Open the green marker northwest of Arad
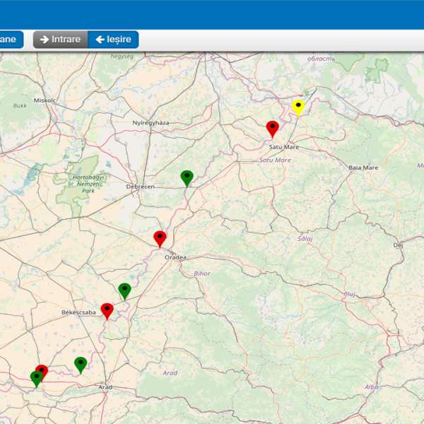The height and width of the screenshot is (424, 424). point(81,365)
